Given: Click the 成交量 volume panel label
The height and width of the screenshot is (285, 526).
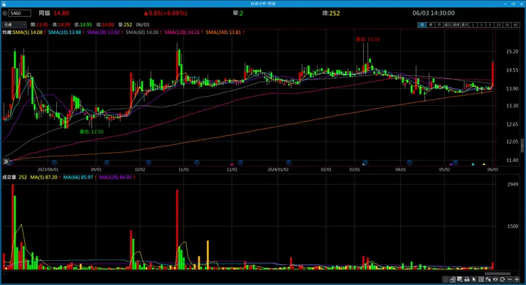Looking at the screenshot, I should [x=9, y=177].
